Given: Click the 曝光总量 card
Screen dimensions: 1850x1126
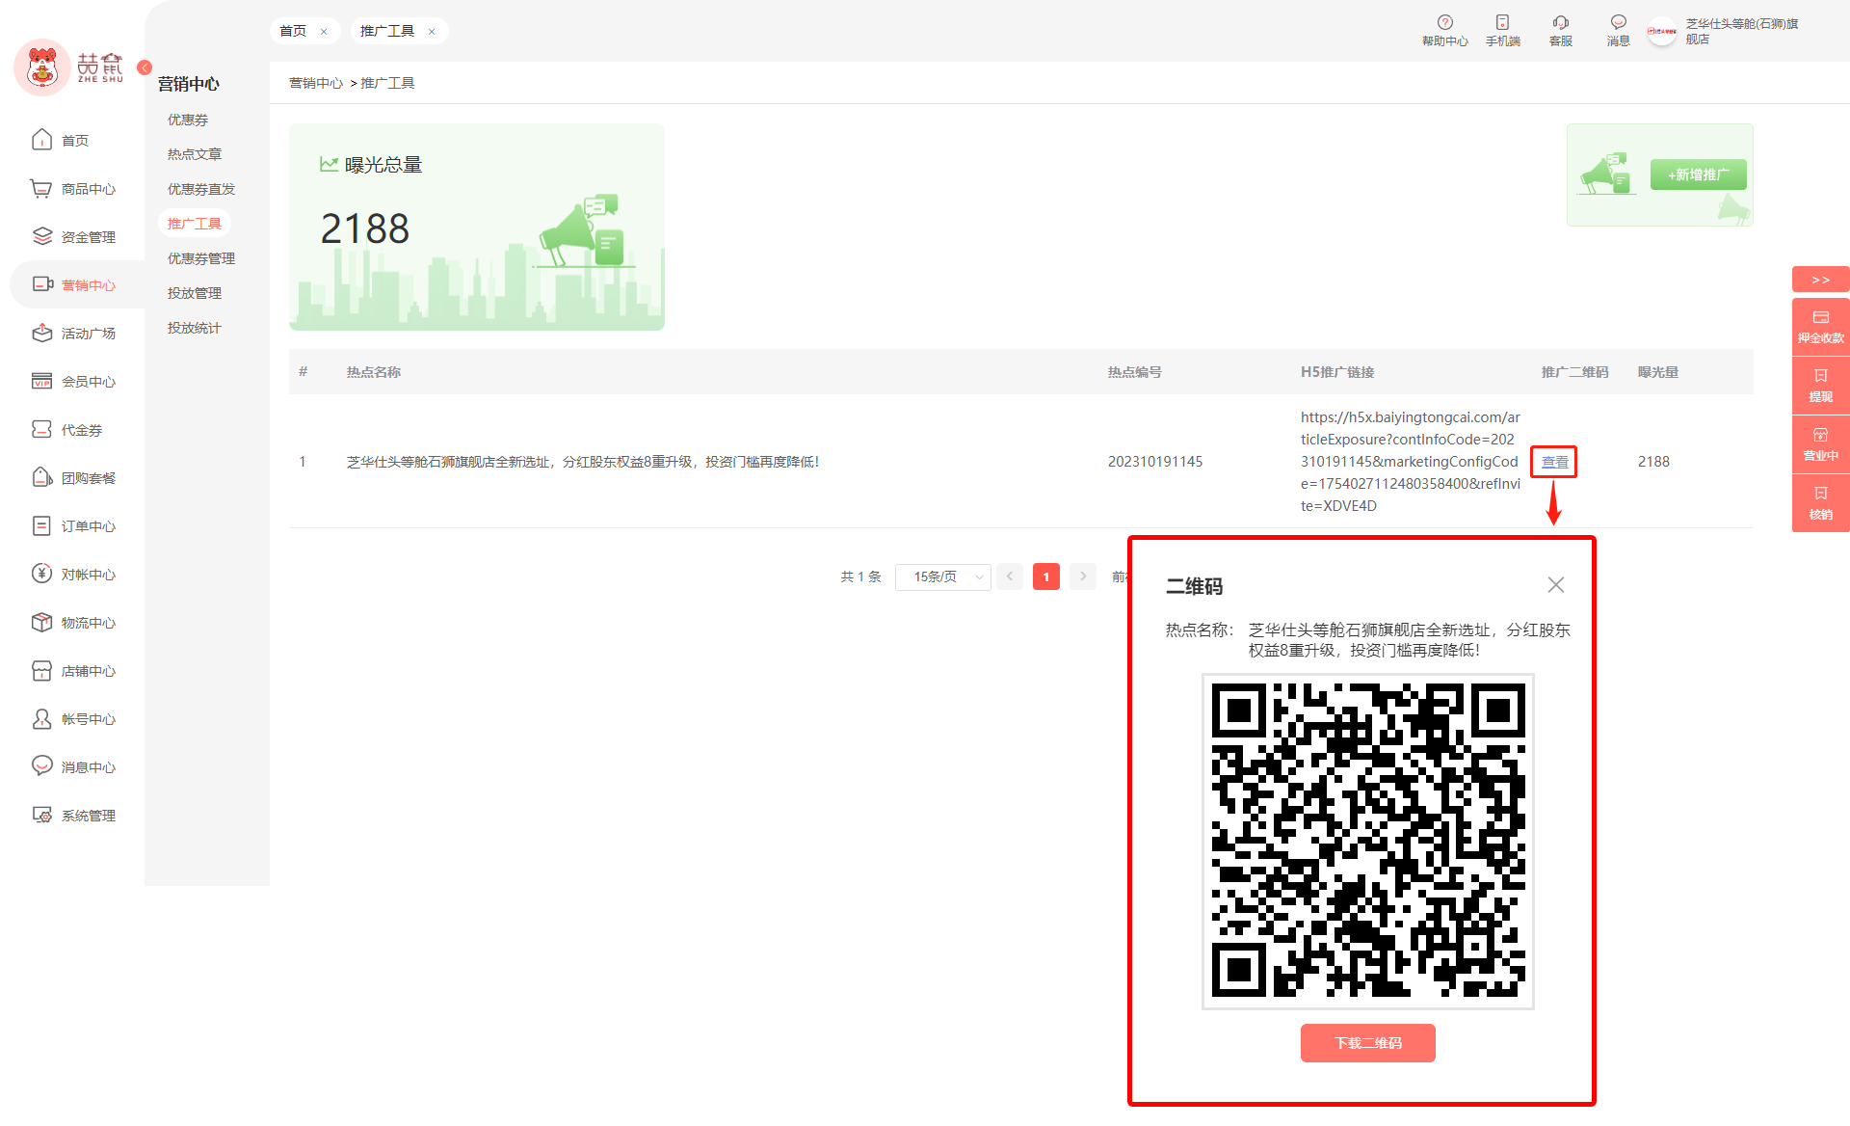Looking at the screenshot, I should pyautogui.click(x=476, y=227).
